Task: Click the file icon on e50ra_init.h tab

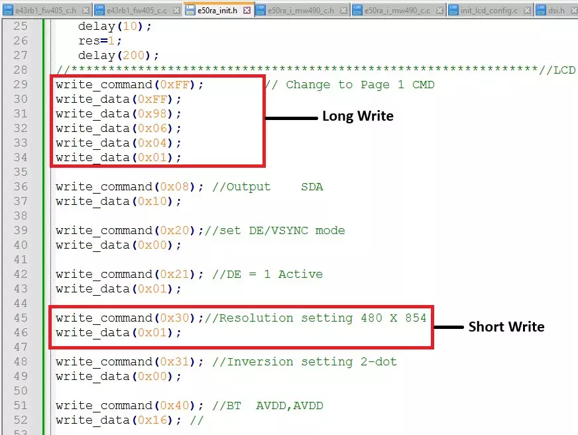Action: coord(191,10)
